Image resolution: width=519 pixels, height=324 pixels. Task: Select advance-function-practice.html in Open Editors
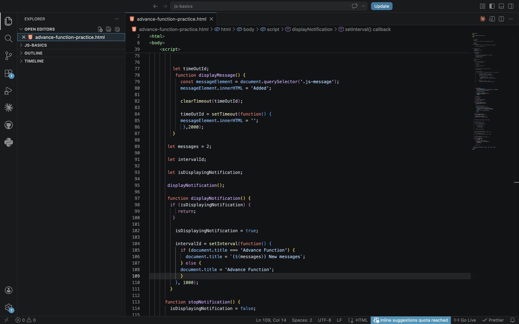pos(70,37)
